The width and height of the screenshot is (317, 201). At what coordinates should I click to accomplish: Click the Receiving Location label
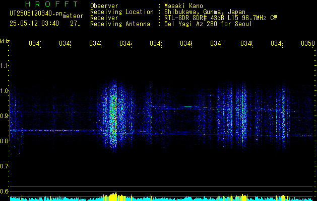point(122,12)
